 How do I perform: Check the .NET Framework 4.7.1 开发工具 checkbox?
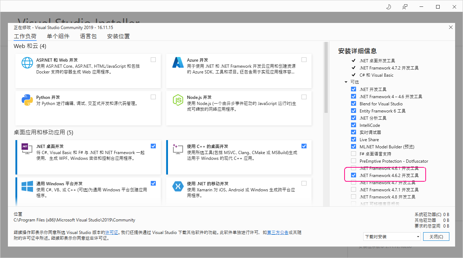[x=354, y=190]
